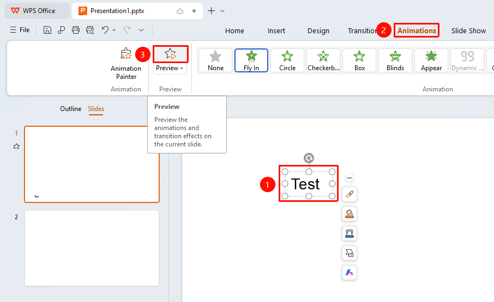Collapse floating toolbar with minus button
The width and height of the screenshot is (494, 302).
point(350,178)
